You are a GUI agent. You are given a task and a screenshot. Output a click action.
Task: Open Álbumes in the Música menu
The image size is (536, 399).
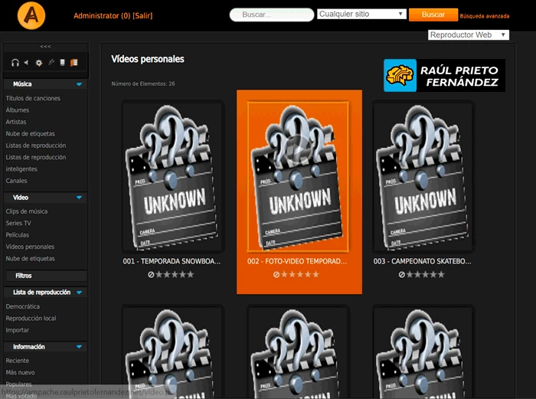pos(18,110)
